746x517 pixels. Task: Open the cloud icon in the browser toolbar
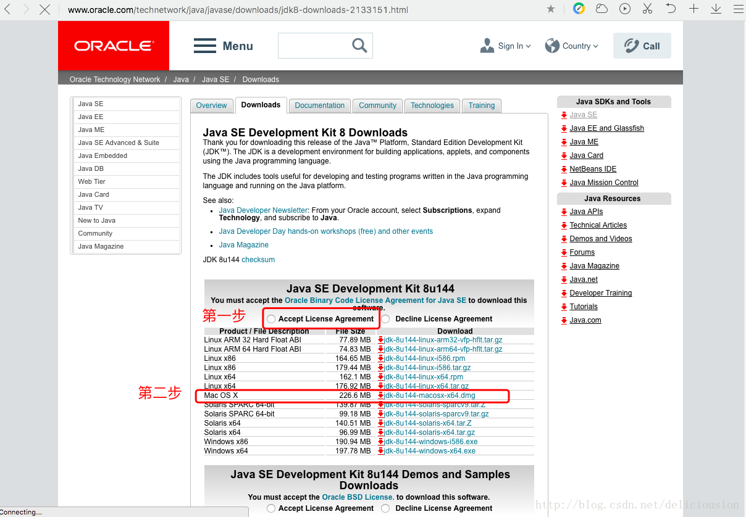(x=601, y=9)
